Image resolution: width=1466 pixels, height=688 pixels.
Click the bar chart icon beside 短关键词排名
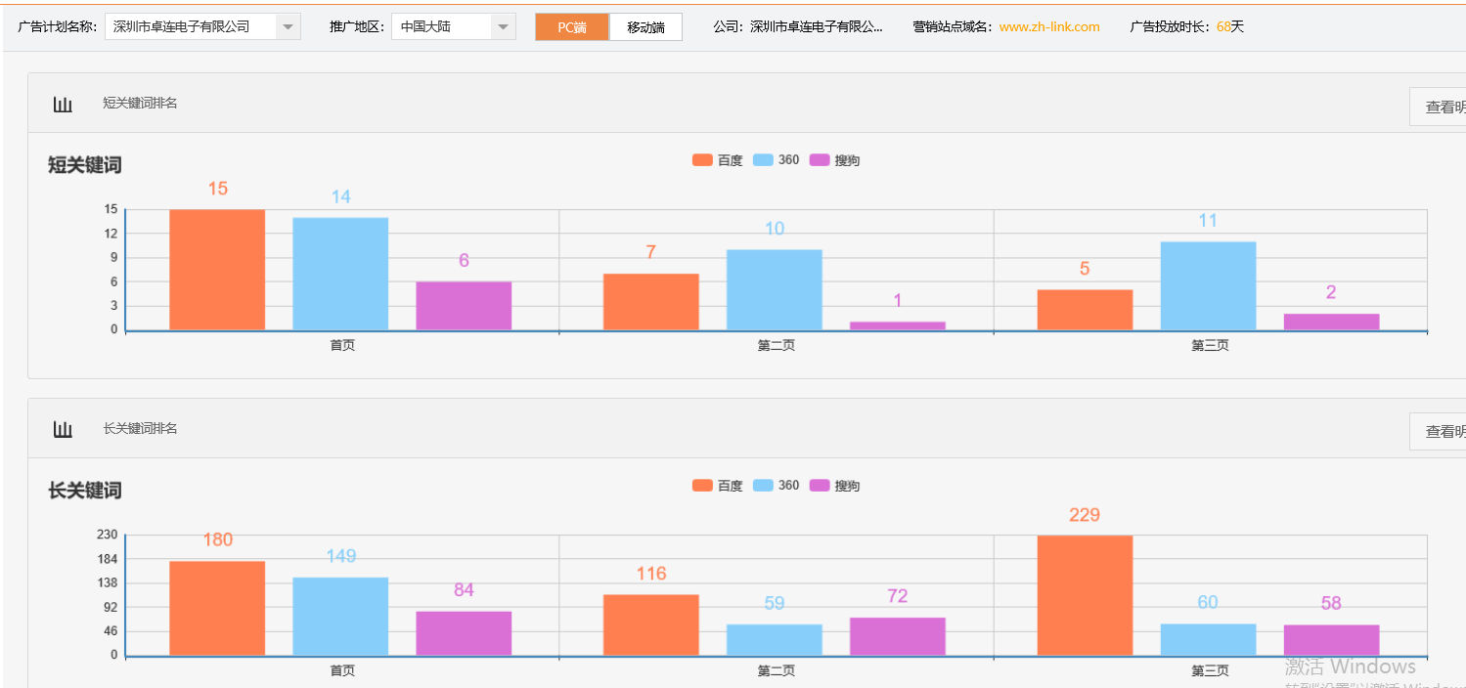63,104
